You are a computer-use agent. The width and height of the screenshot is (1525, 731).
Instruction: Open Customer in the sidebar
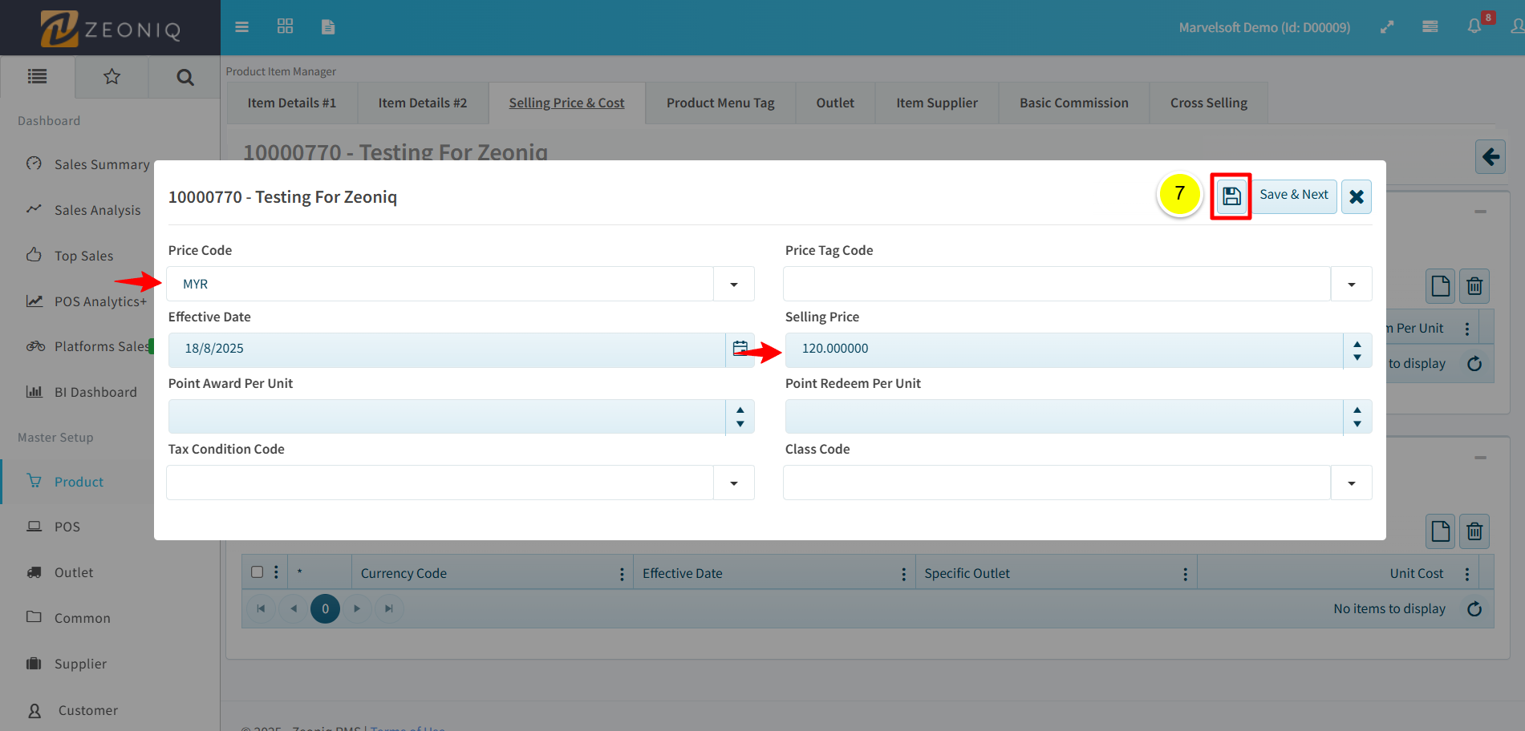(88, 711)
